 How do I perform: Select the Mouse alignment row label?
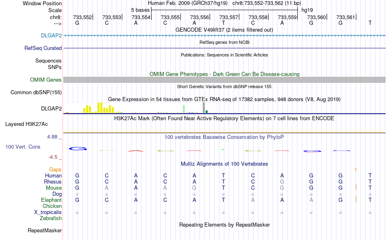click(x=54, y=188)
